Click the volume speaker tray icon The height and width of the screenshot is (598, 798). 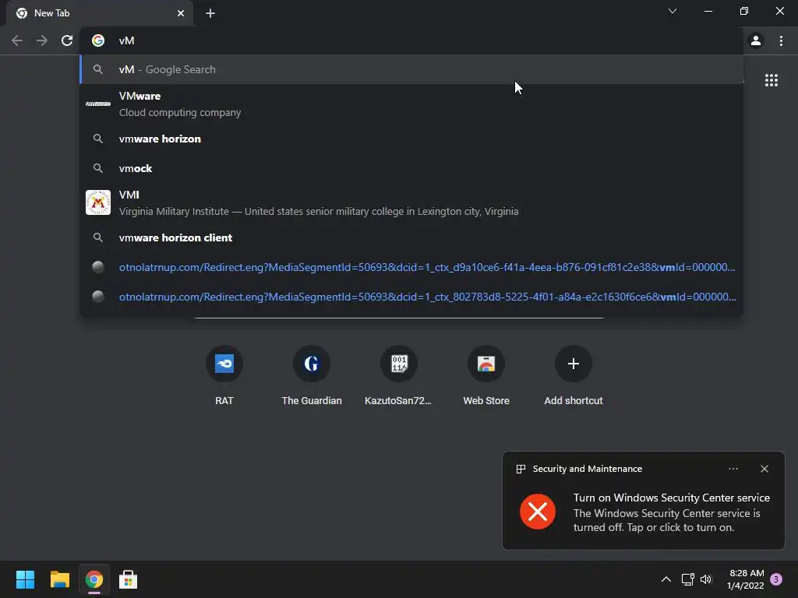[706, 579]
